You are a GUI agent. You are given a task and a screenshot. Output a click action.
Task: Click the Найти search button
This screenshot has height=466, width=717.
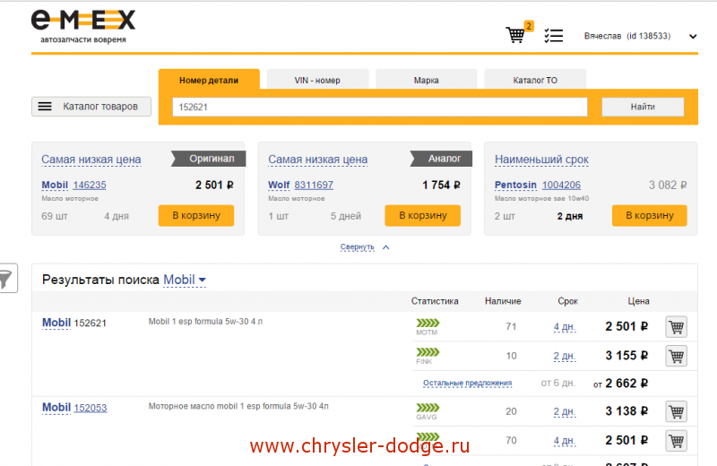tap(643, 107)
